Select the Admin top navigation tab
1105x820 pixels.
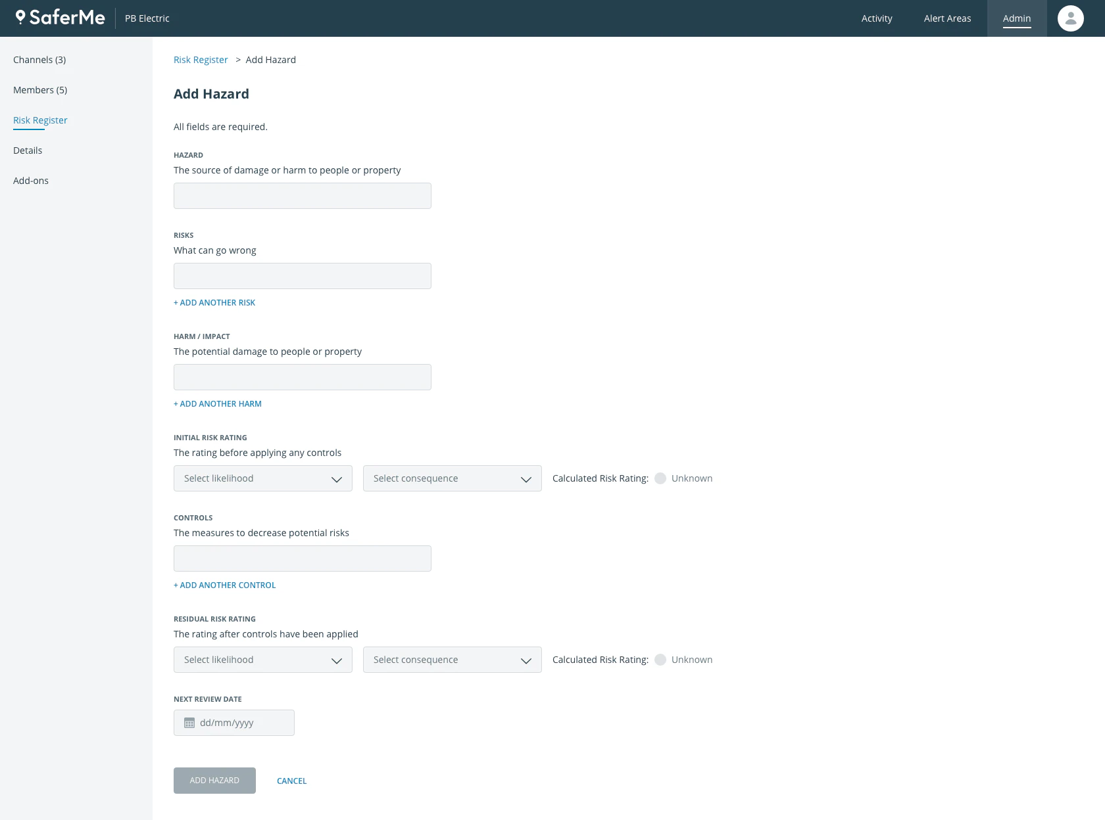1017,18
